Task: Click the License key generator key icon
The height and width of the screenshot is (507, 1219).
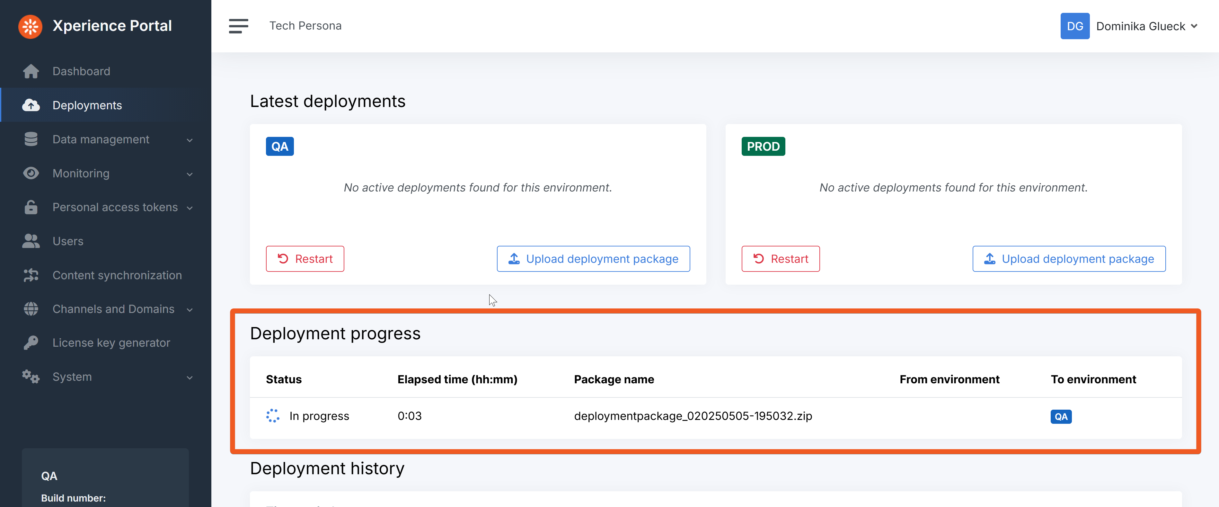Action: tap(31, 343)
